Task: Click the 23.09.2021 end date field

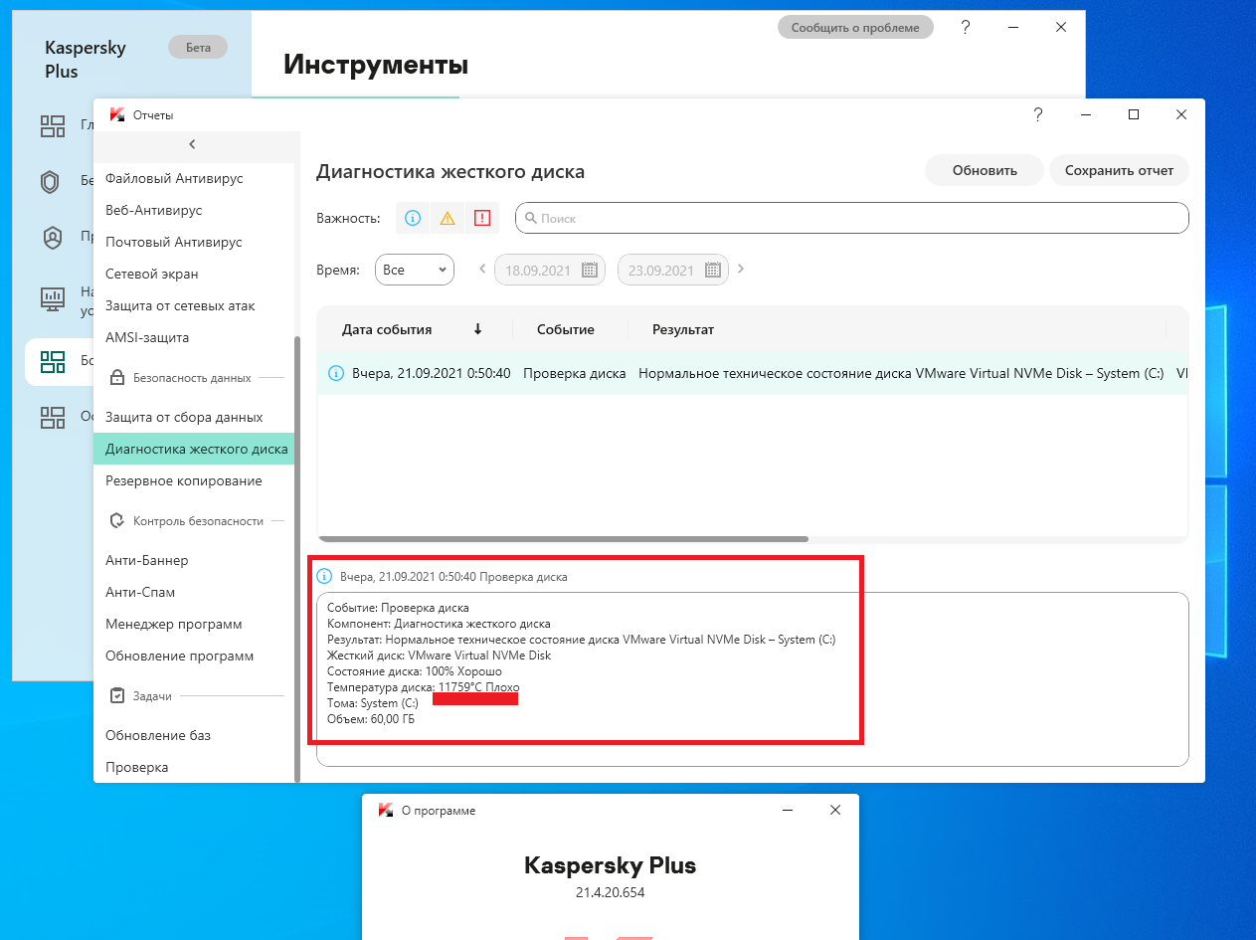Action: (x=672, y=270)
